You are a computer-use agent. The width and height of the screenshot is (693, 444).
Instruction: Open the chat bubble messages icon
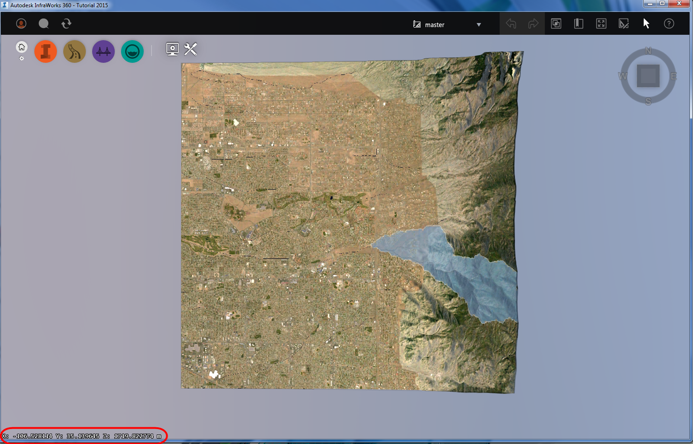coord(44,23)
